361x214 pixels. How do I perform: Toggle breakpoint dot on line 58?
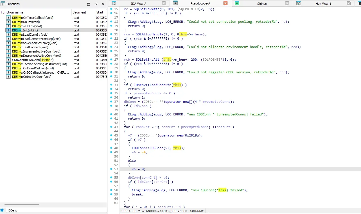[x=111, y=190]
